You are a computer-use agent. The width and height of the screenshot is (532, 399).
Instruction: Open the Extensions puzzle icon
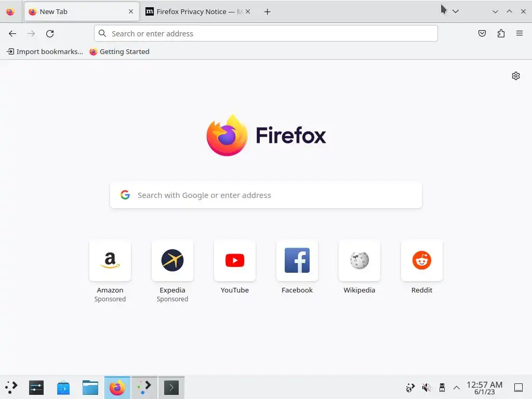501,33
